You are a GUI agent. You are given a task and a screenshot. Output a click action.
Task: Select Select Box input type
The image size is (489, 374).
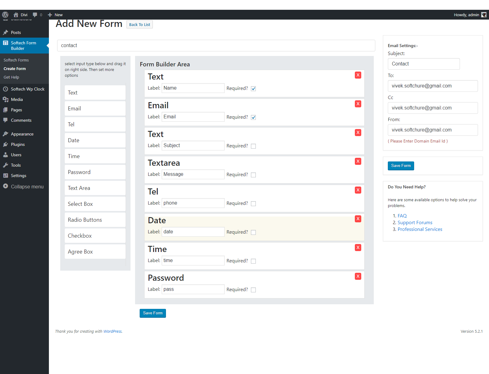95,204
